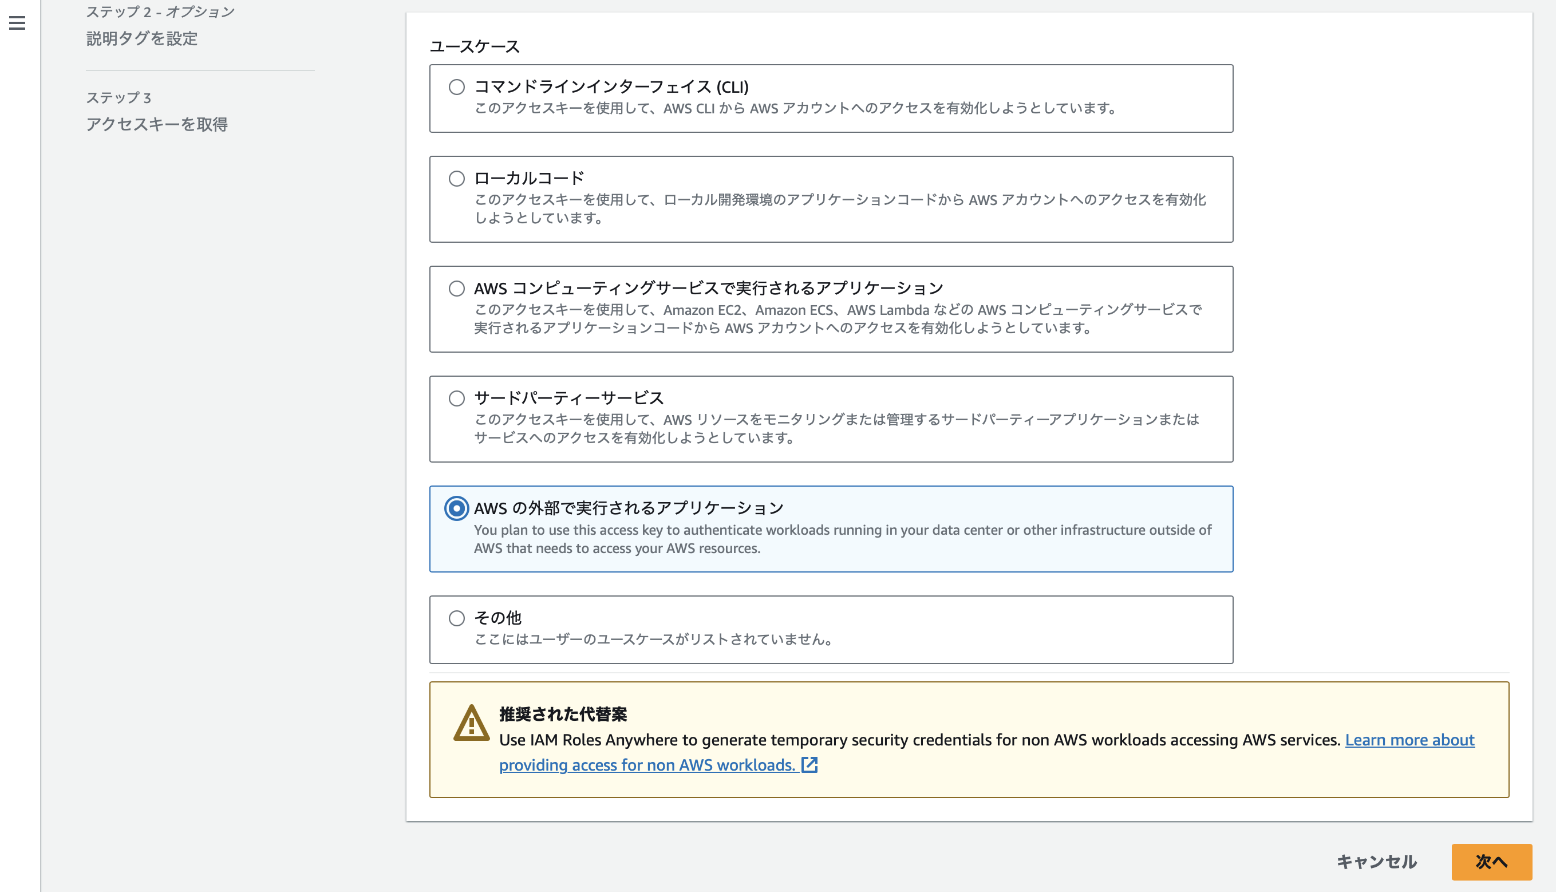The width and height of the screenshot is (1556, 892).
Task: Choose AWS コンピューティングサービス radio button
Action: [x=456, y=289]
